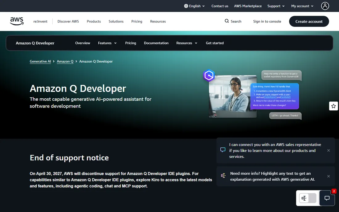Expand the Features menu
Viewport: 339px width, 212px height.
tap(107, 43)
